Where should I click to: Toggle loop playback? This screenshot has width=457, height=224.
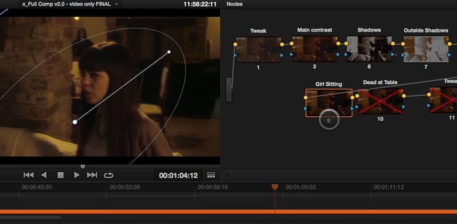click(x=108, y=175)
